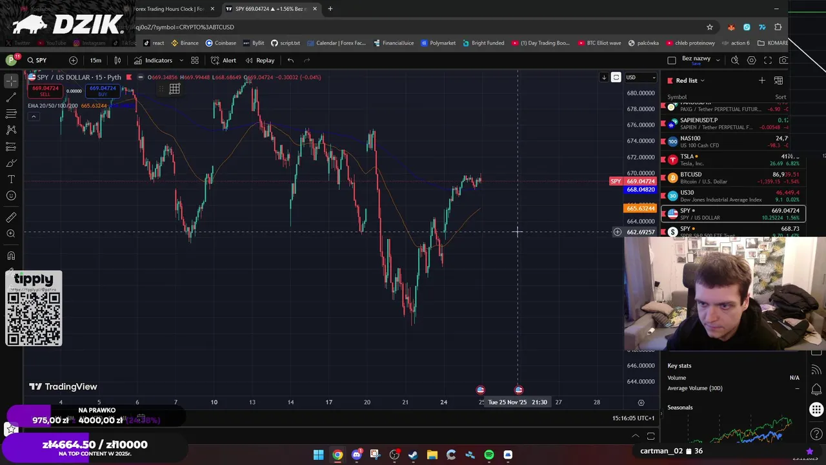Switch to Forex Trading Hours Clock tab
This screenshot has width=826, height=465.
coord(168,9)
